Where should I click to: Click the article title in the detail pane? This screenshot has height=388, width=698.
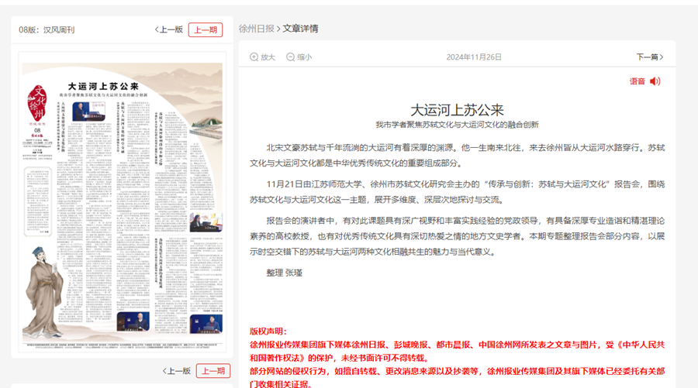457,109
